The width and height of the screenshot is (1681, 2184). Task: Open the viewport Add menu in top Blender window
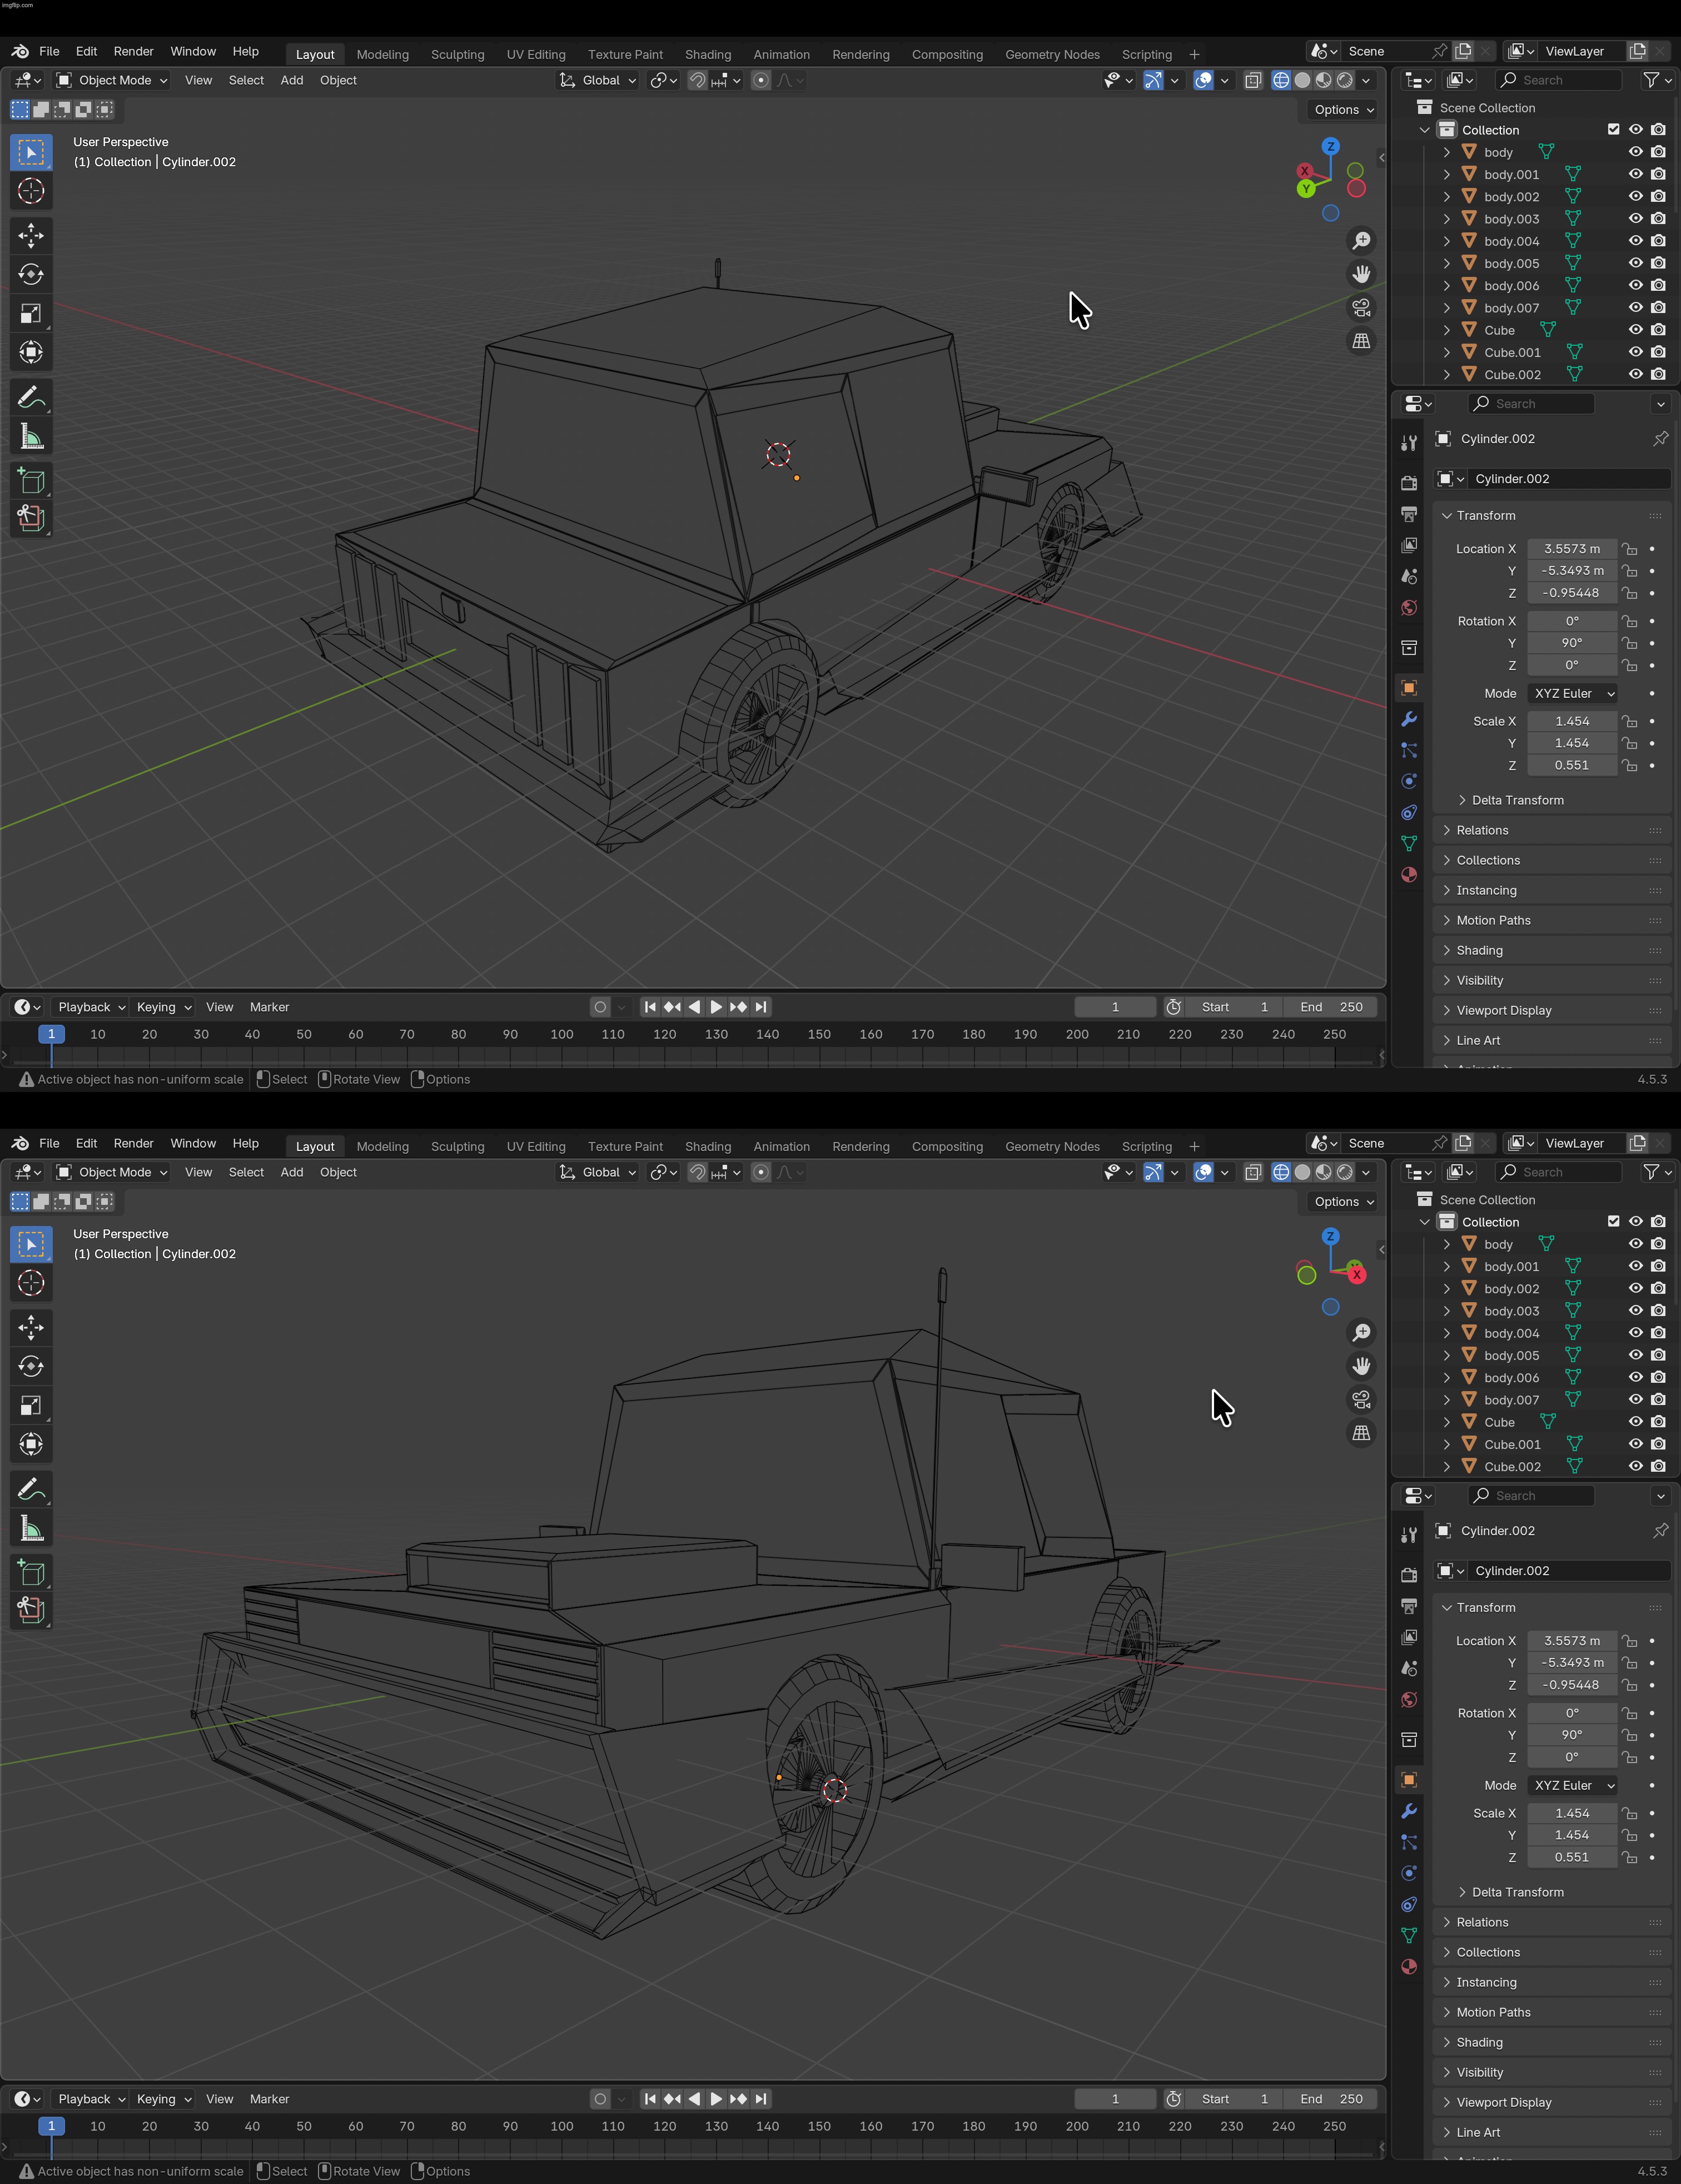click(x=292, y=80)
